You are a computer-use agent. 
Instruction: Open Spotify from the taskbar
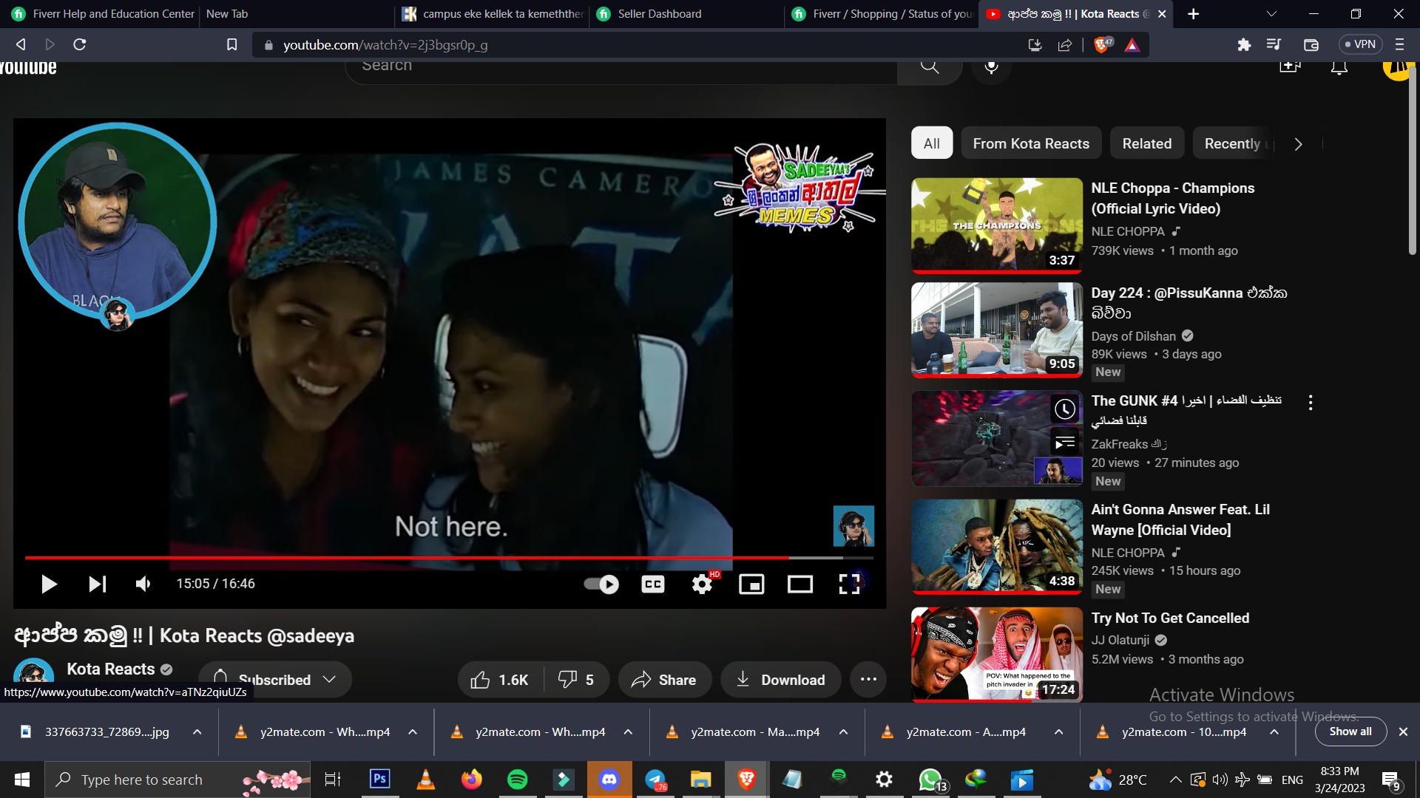[517, 780]
